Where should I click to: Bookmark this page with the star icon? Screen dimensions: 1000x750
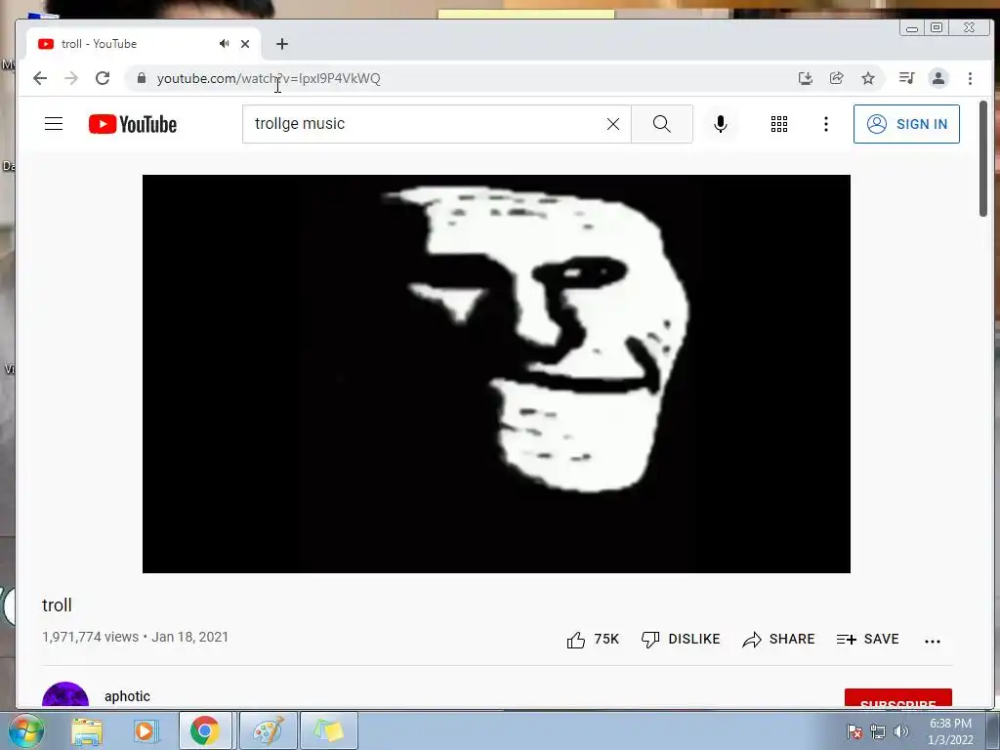coord(868,78)
